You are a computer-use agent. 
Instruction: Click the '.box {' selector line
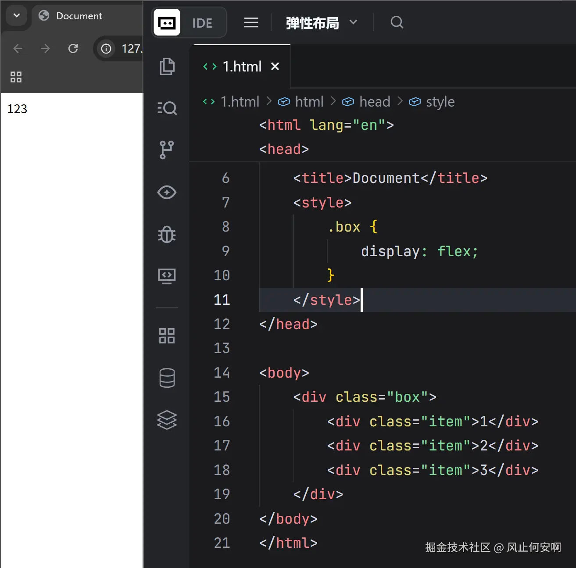[x=352, y=227]
